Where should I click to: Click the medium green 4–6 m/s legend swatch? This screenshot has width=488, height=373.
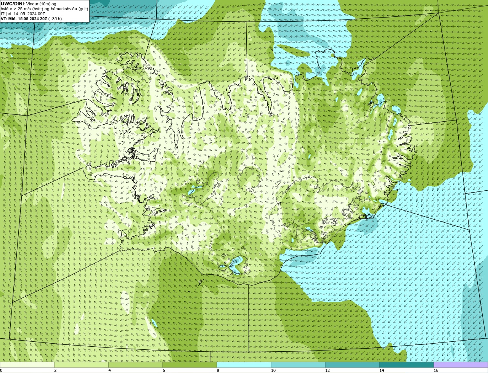point(135,365)
